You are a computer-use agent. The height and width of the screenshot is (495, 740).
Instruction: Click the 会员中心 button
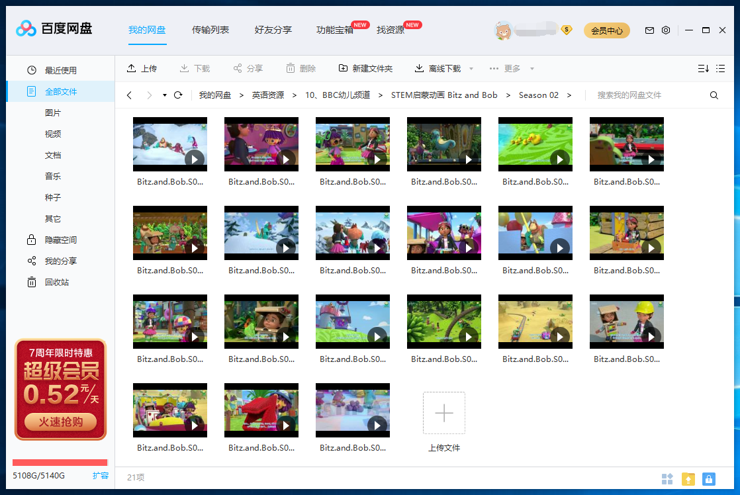click(606, 30)
